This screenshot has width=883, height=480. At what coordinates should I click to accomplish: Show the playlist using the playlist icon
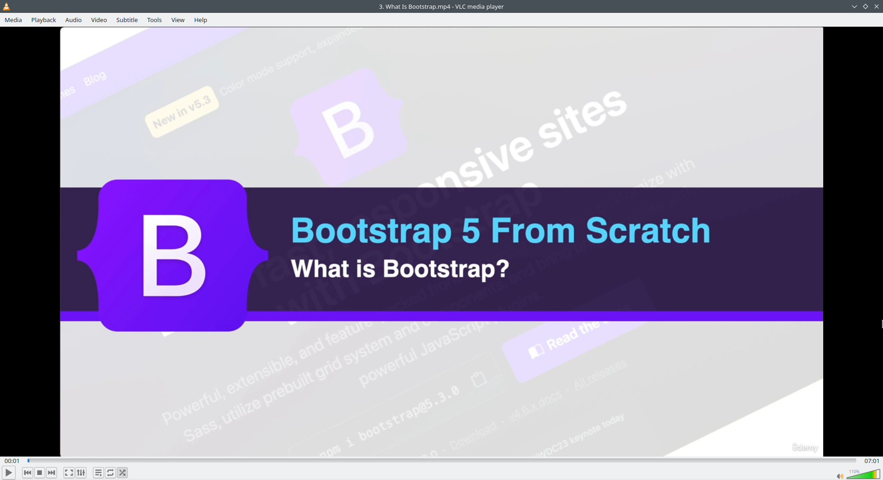[98, 472]
